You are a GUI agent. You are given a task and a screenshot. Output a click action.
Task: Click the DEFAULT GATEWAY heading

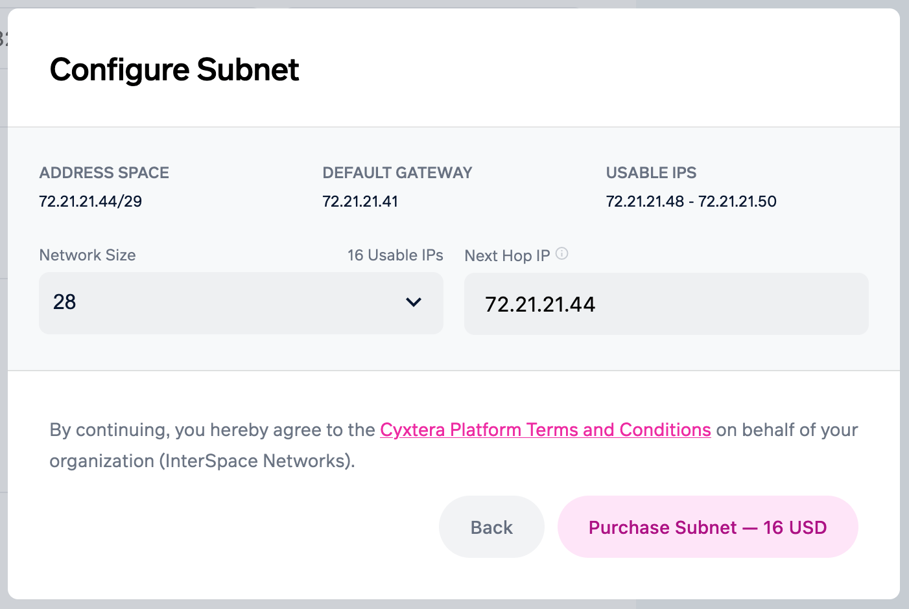[397, 173]
